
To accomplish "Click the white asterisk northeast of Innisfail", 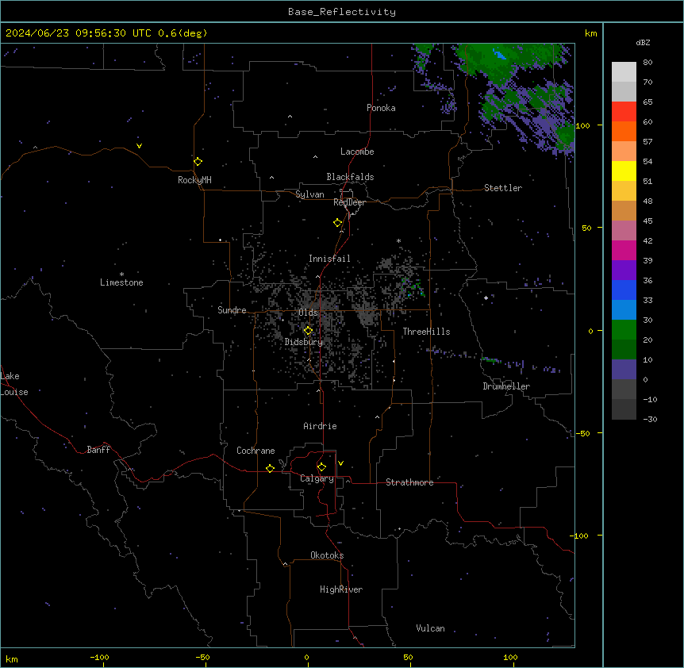I will click(x=398, y=240).
